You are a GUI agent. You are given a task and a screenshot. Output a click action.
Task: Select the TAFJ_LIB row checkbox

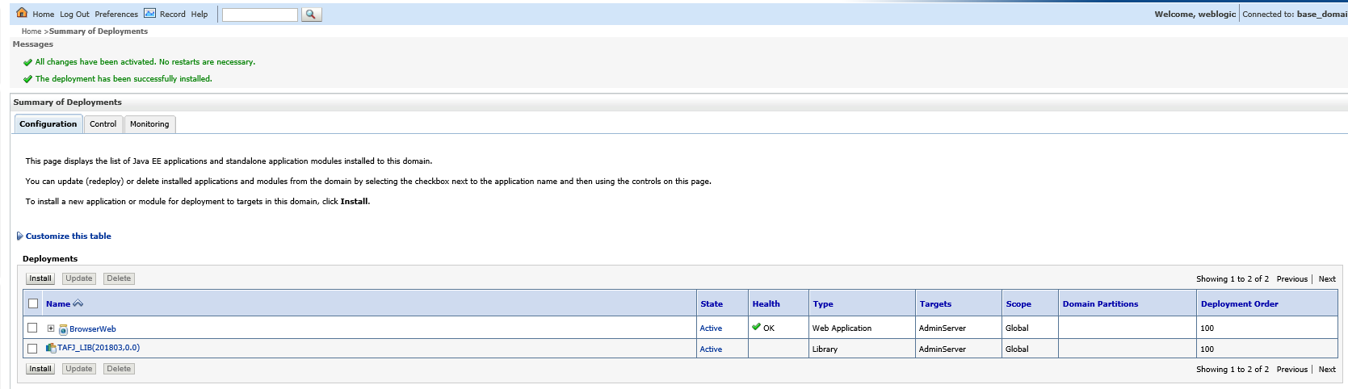(32, 349)
